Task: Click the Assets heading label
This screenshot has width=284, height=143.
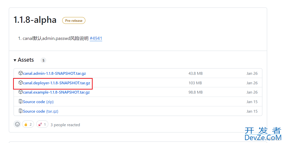Action: pyautogui.click(x=26, y=60)
